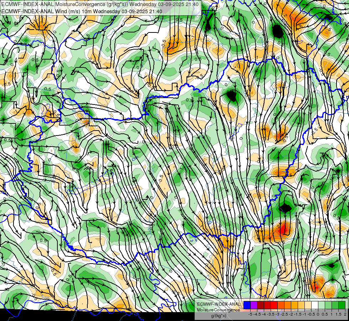Select the bright red swatch between ticks -3.5 and -3
349x321 pixels.
click(x=274, y=305)
